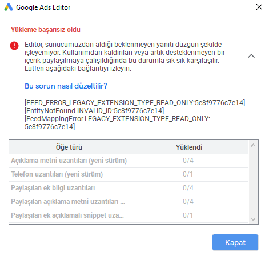Select the "Açıklama metni uzantıları (yeni sürüm)" row
Viewport: 265px width, 256px height.
pyautogui.click(x=129, y=161)
